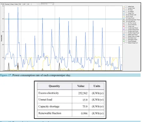
Task: Click the Value column header
Action: pos(81,86)
